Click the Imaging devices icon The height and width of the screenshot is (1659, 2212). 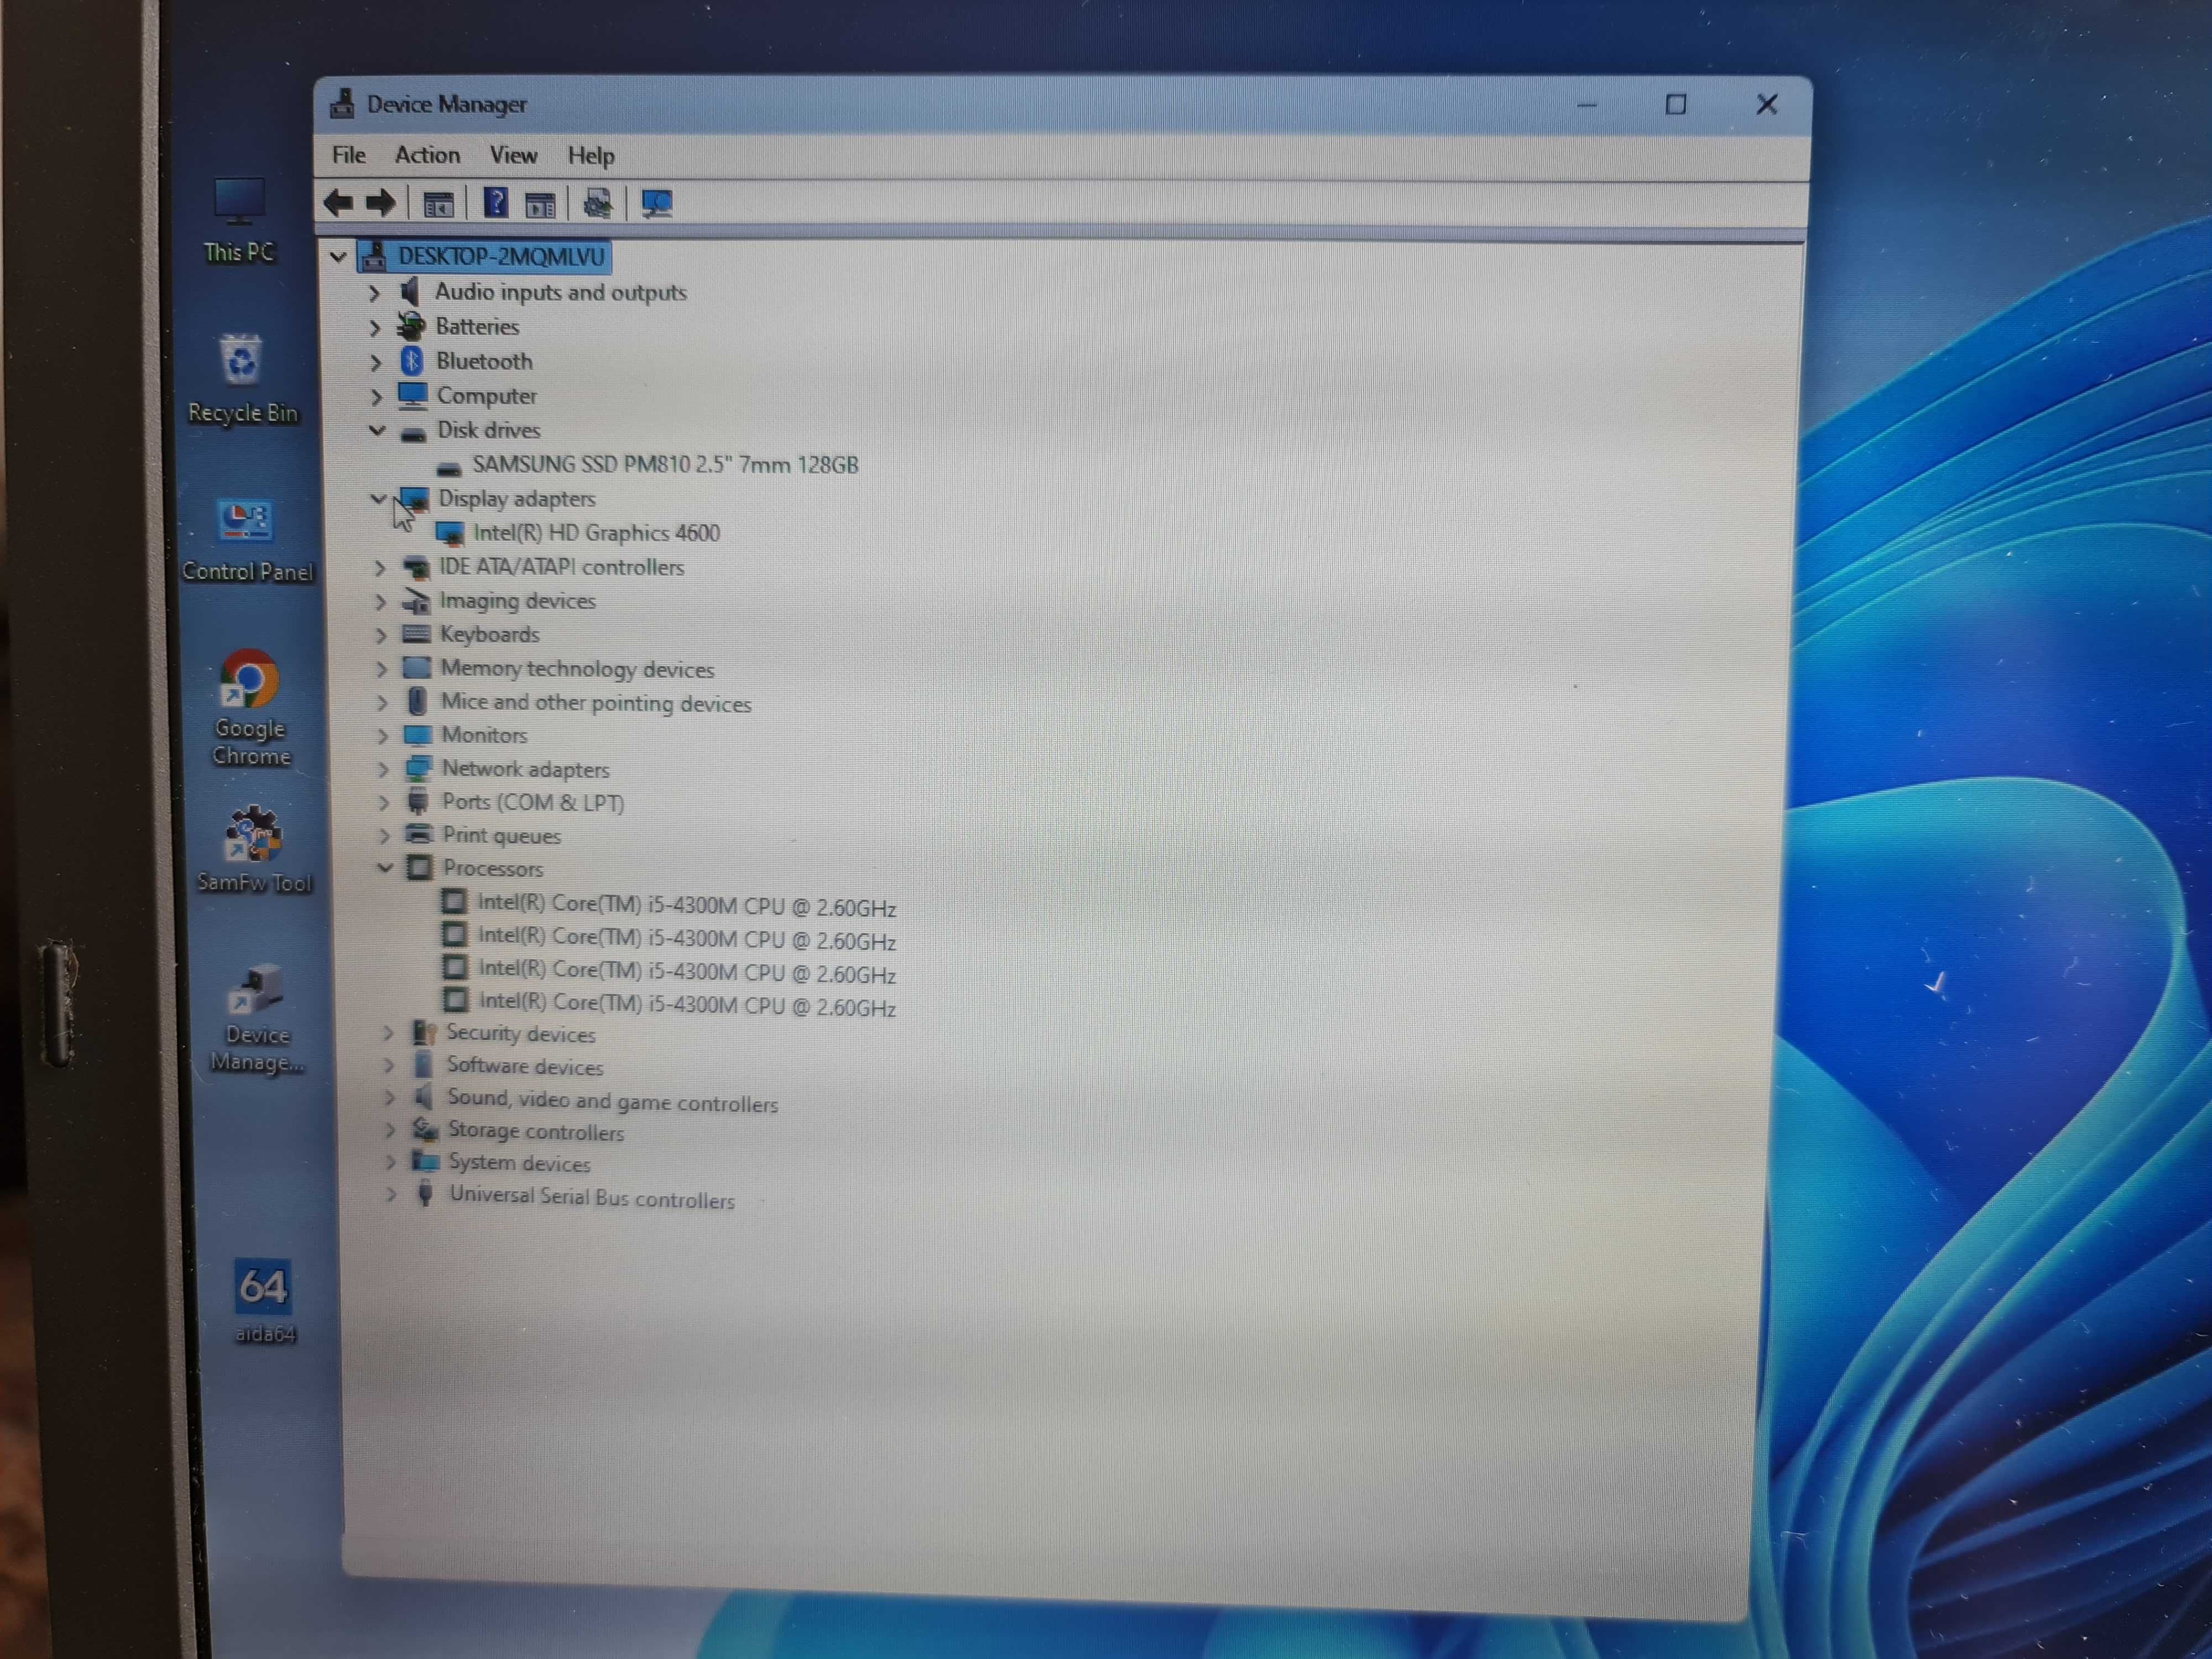415,600
